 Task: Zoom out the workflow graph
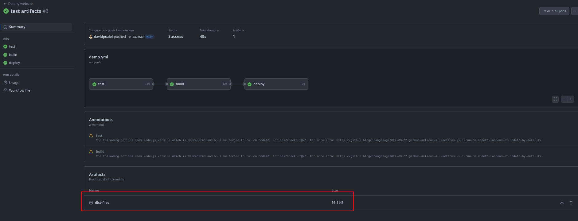click(x=564, y=99)
